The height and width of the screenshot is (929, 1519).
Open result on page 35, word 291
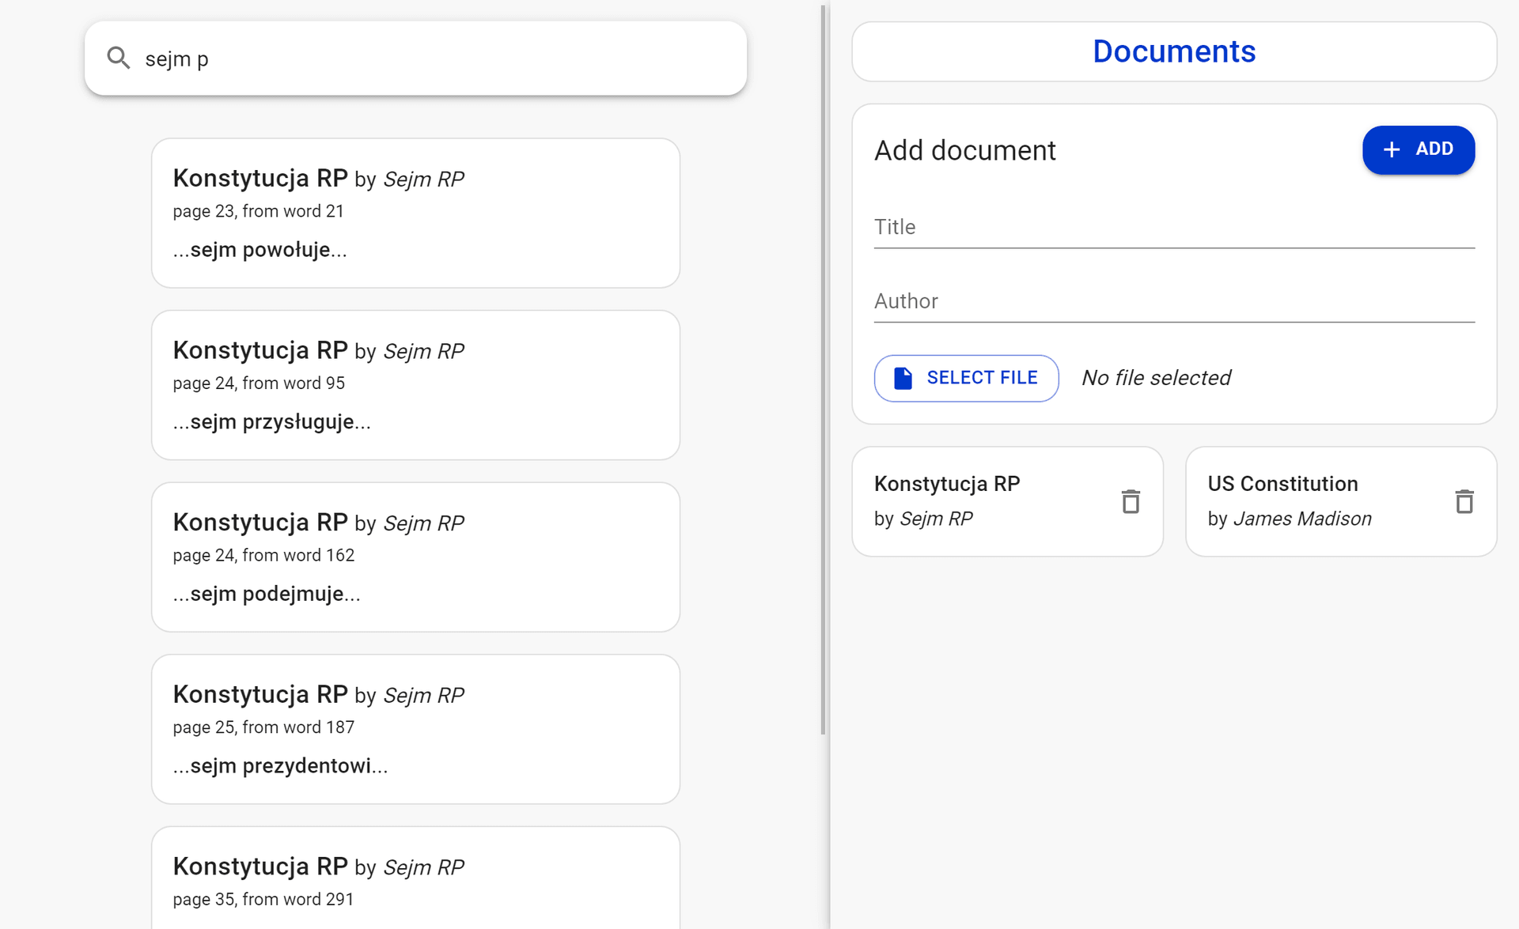pyautogui.click(x=415, y=878)
